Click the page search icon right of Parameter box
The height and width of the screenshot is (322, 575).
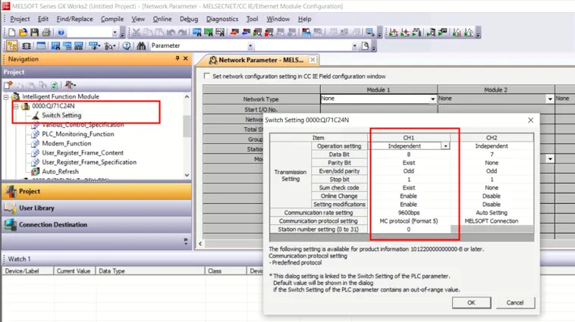[x=365, y=45]
